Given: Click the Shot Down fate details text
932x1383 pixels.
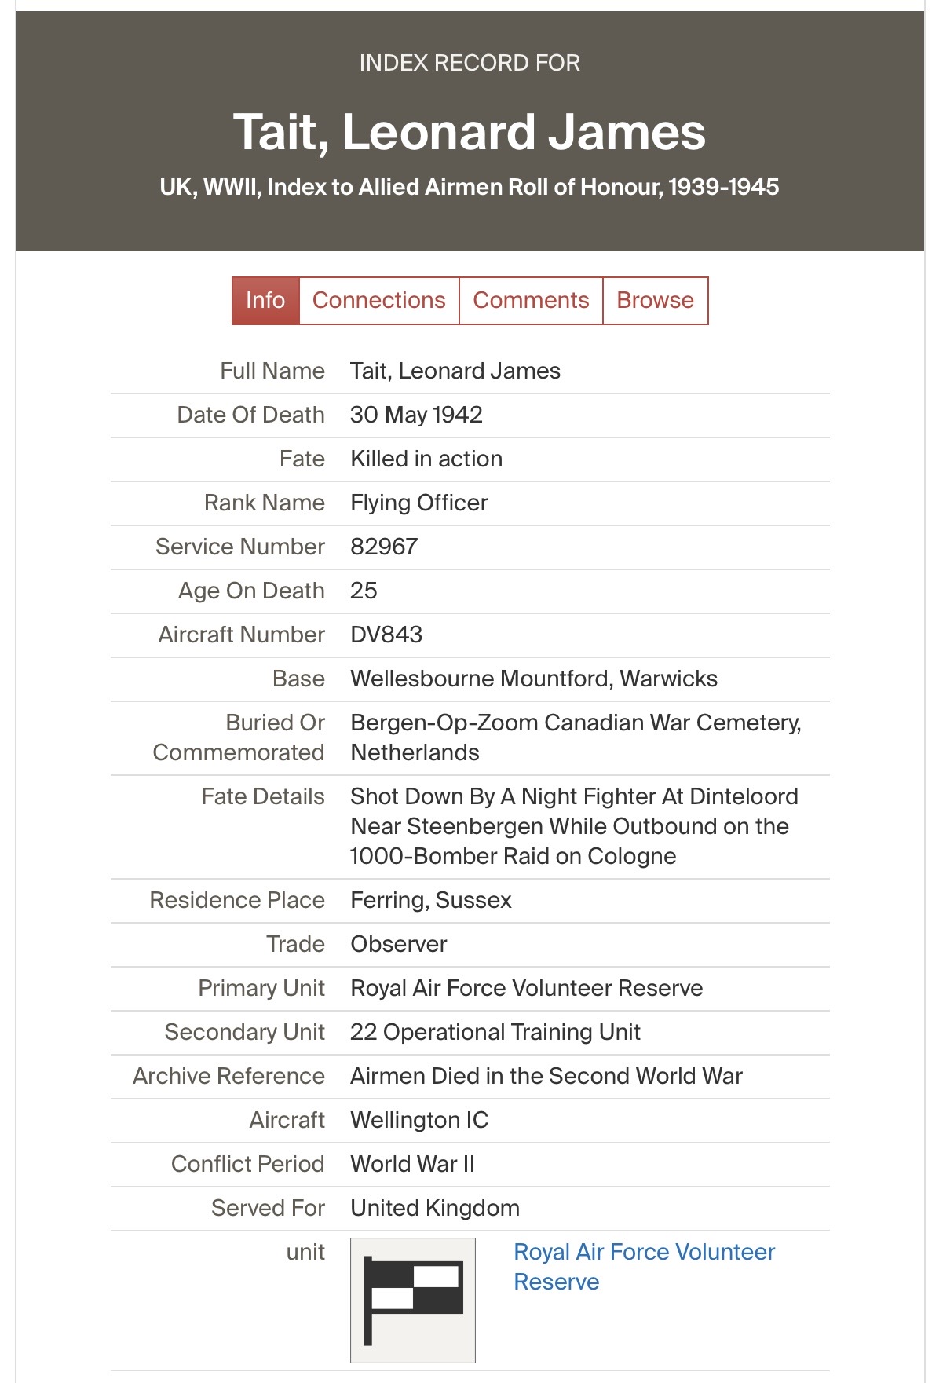Looking at the screenshot, I should pos(573,826).
